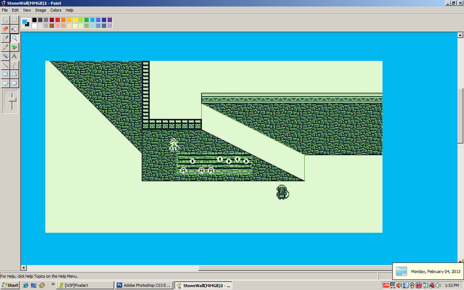Viewport: 464px width, 290px height.
Task: Click the third Quick Launch icon beside Show Desktop
Action: click(x=42, y=285)
